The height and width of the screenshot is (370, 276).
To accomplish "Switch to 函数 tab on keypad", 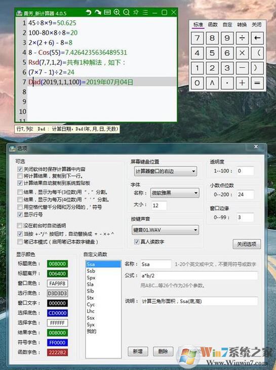I will click(x=213, y=24).
